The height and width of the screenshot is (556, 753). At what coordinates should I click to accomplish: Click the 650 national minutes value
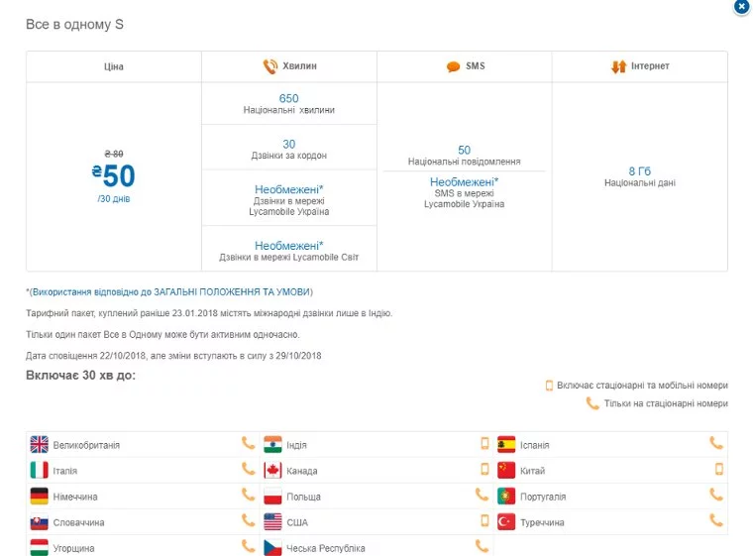tap(288, 98)
